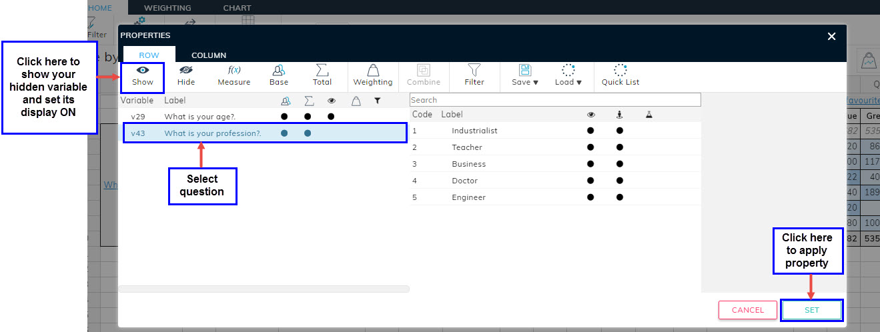Image resolution: width=880 pixels, height=332 pixels.
Task: Click sigma Total icon in variable header
Action: [x=309, y=101]
